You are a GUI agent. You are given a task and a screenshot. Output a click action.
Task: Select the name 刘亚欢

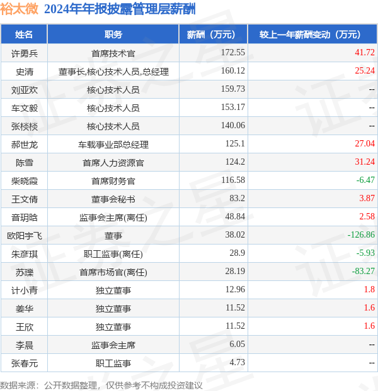point(25,90)
